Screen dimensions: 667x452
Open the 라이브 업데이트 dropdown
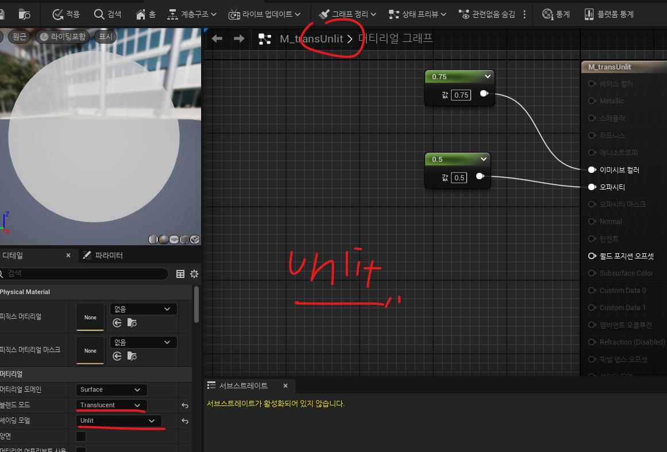point(264,14)
